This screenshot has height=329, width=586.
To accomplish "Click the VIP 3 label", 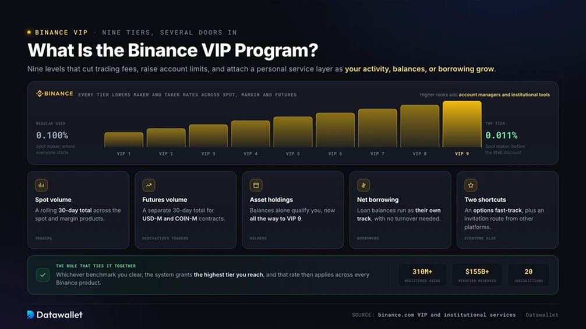I will click(x=208, y=153).
